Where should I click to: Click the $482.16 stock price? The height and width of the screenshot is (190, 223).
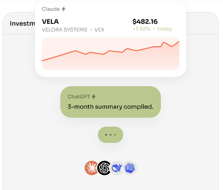pyautogui.click(x=145, y=22)
